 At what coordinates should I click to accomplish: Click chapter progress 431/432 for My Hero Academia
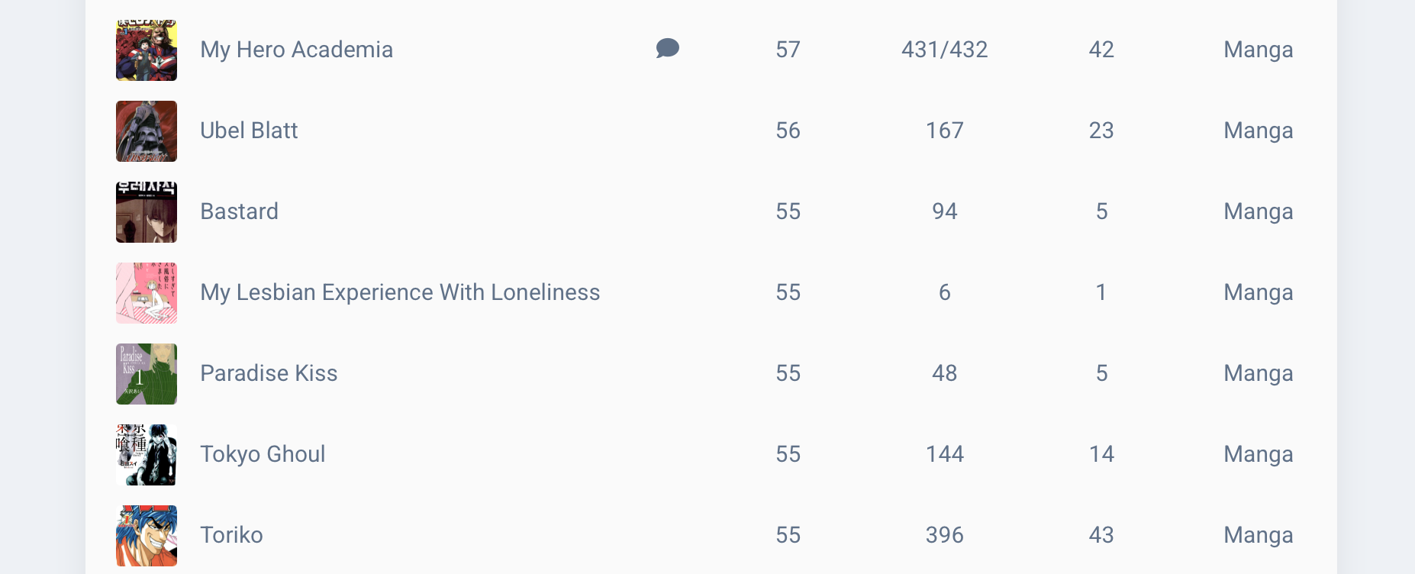tap(944, 50)
